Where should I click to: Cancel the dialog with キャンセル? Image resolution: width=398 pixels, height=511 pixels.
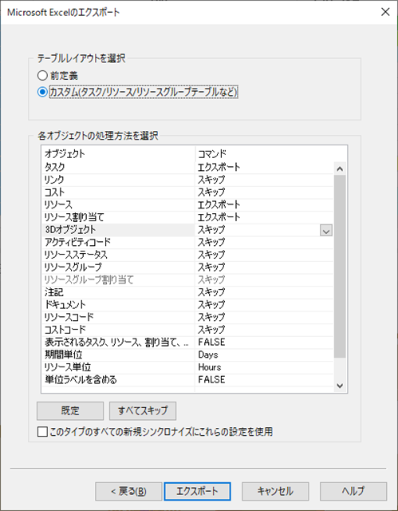click(x=275, y=492)
